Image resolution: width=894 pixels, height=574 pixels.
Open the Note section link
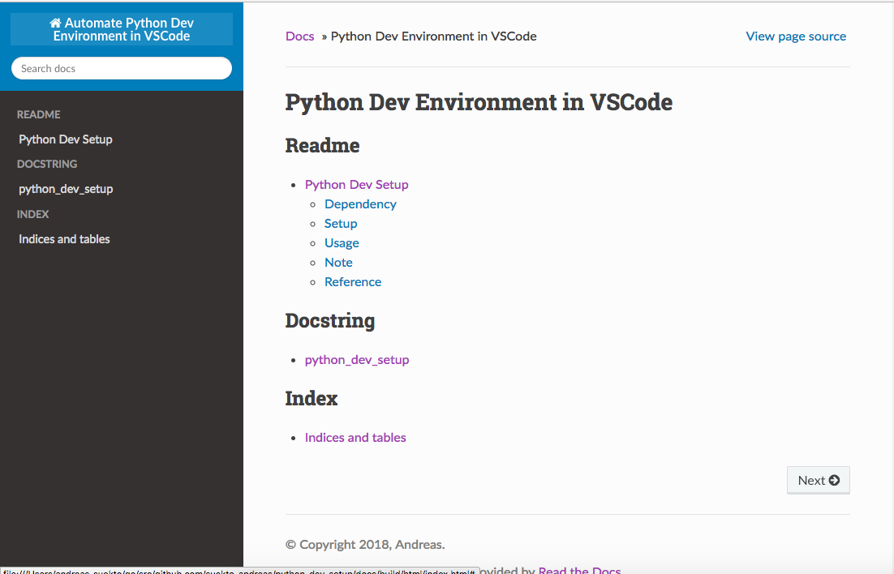[338, 262]
